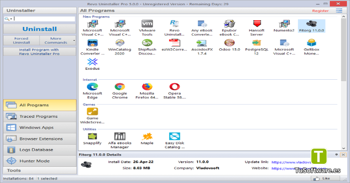This screenshot has width=350, height=183.
Task: Select the Exodus program icon
Action: tap(92, 62)
